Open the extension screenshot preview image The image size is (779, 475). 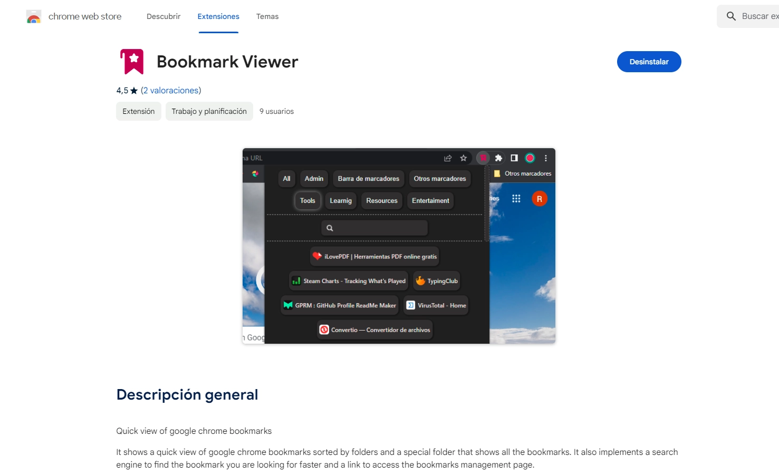coord(399,246)
